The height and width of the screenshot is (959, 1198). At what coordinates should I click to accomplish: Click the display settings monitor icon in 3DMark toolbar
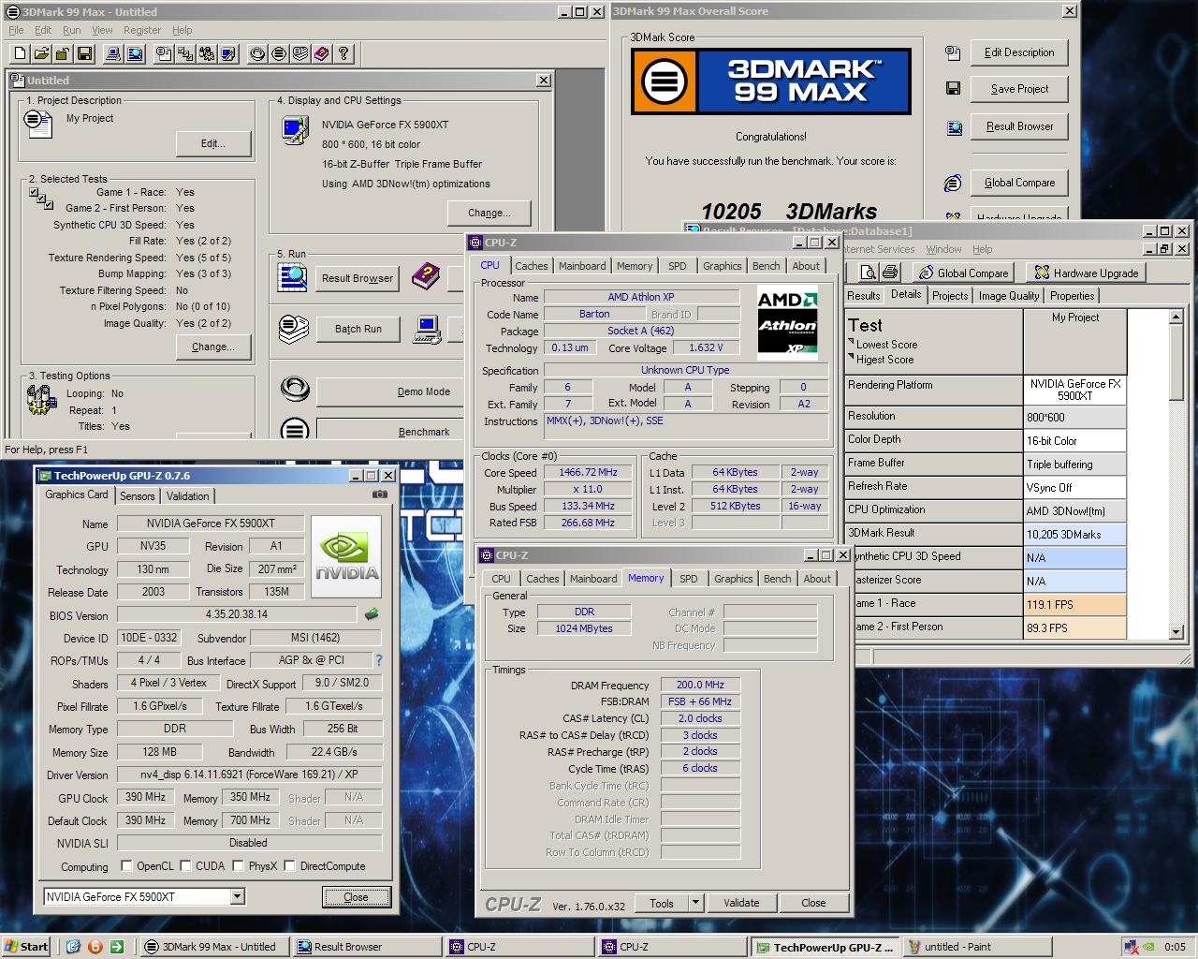pyautogui.click(x=228, y=54)
